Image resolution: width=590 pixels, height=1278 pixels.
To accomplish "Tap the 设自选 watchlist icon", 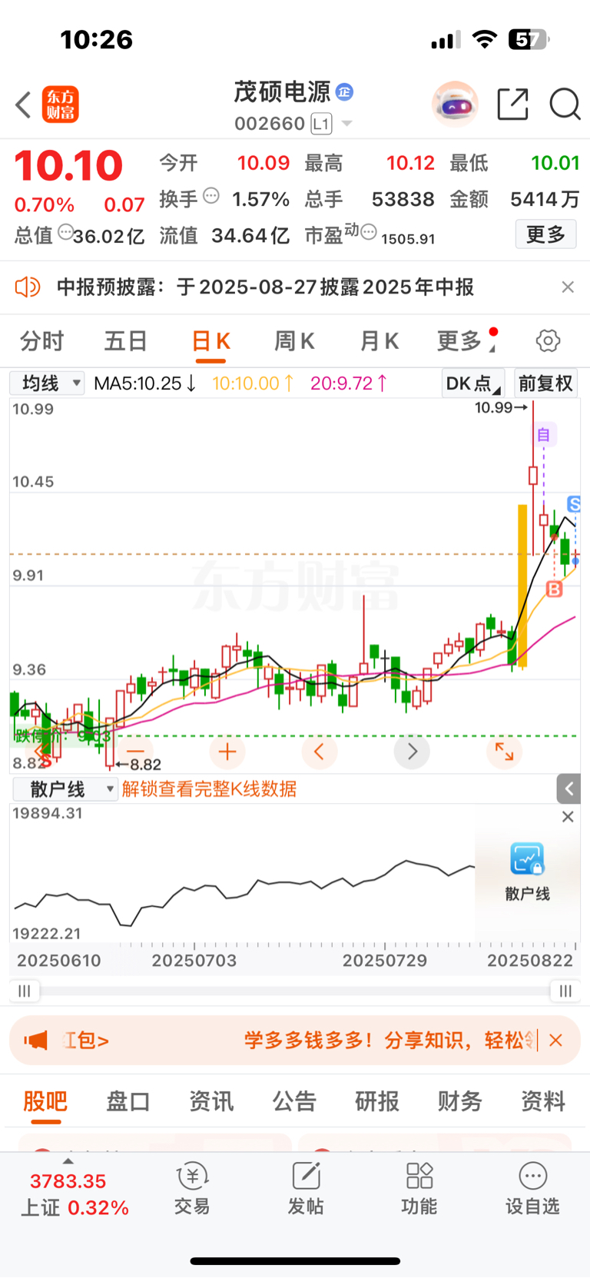I will point(532,1189).
